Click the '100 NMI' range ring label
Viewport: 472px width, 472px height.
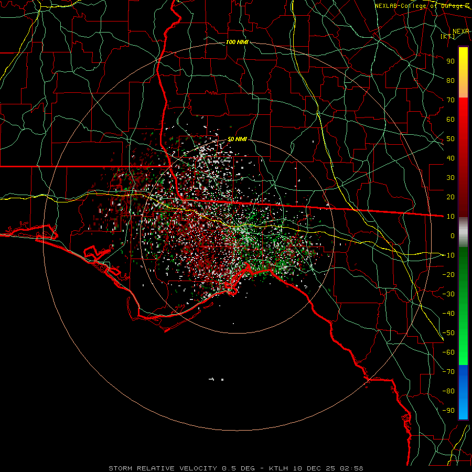237,42
